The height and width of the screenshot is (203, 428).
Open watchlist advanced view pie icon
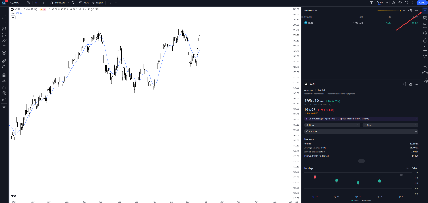point(410,11)
